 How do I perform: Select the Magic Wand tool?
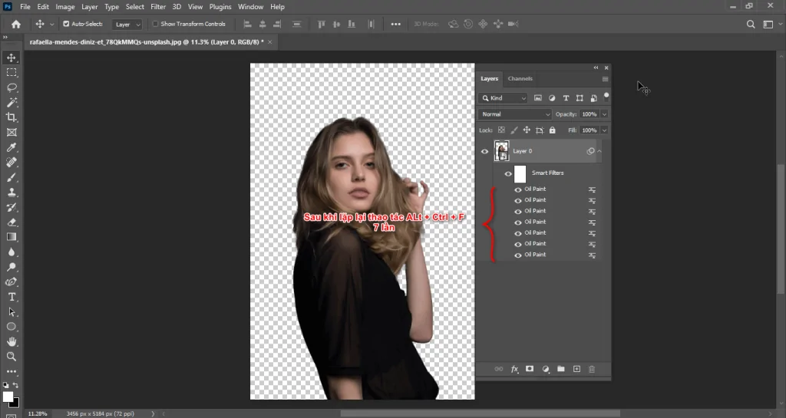(12, 103)
